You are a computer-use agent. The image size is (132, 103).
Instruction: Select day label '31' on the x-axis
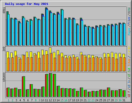[x=124, y=100]
